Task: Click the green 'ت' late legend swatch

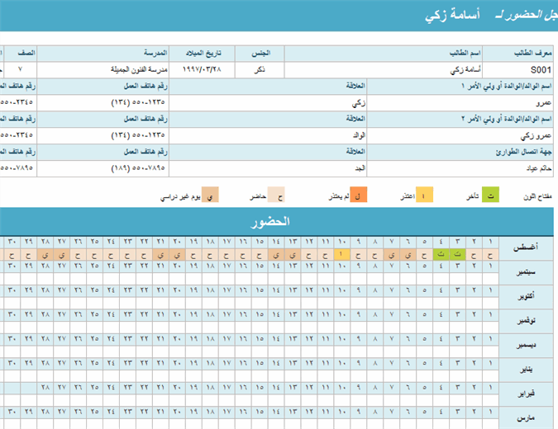Action: coord(490,195)
